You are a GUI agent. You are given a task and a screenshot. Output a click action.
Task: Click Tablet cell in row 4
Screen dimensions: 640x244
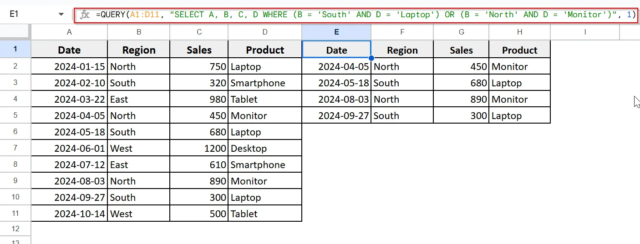click(x=265, y=99)
